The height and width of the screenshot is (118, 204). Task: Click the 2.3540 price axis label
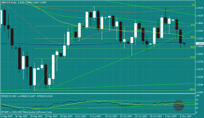tap(200, 85)
